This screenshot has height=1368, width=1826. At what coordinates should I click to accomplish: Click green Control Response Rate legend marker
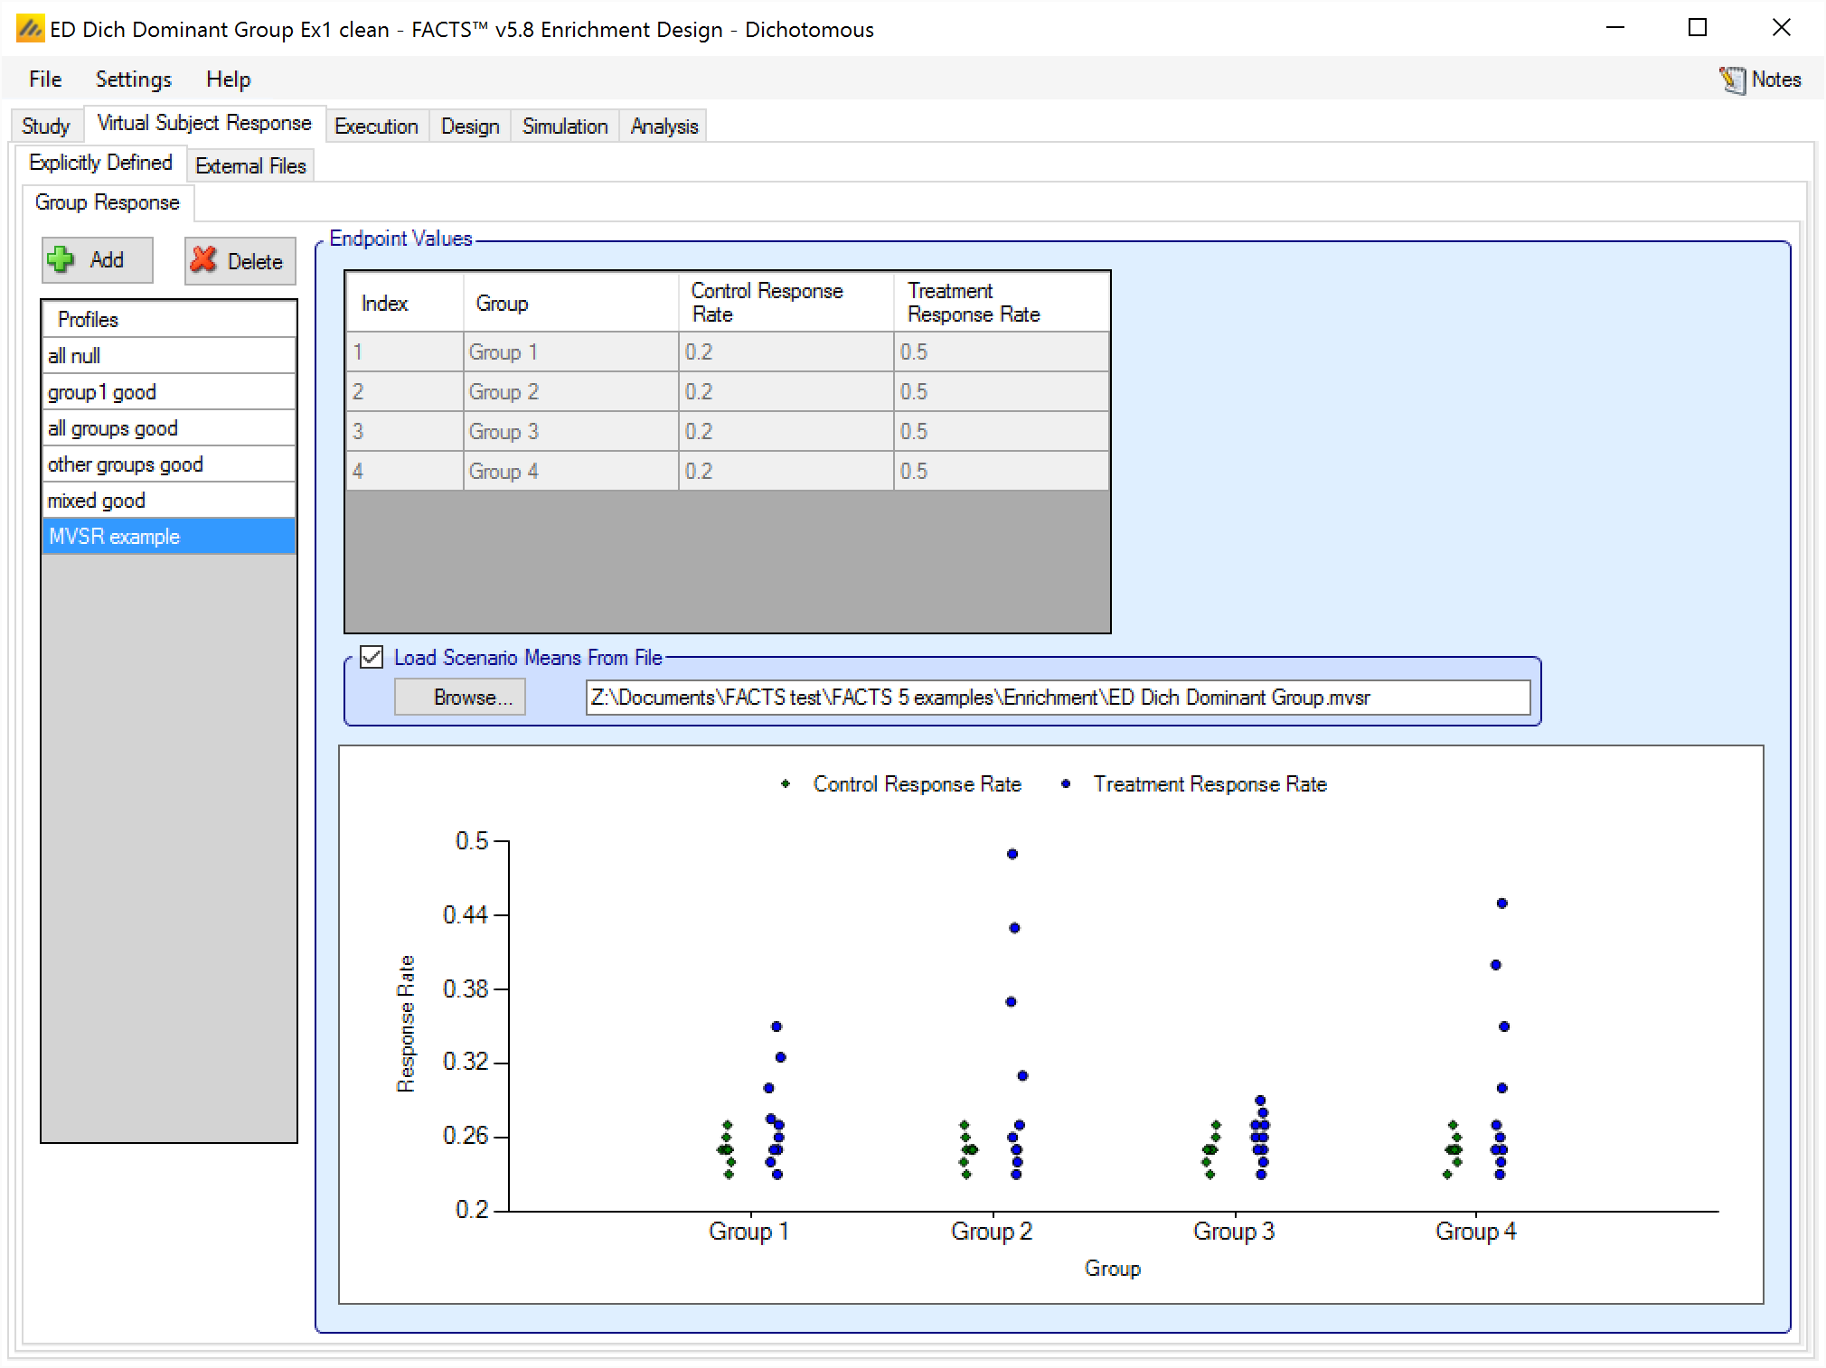[786, 784]
